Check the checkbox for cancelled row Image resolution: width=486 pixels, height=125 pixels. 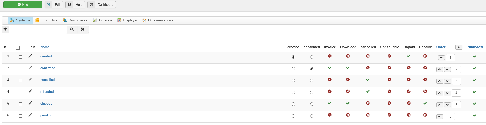click(20, 80)
